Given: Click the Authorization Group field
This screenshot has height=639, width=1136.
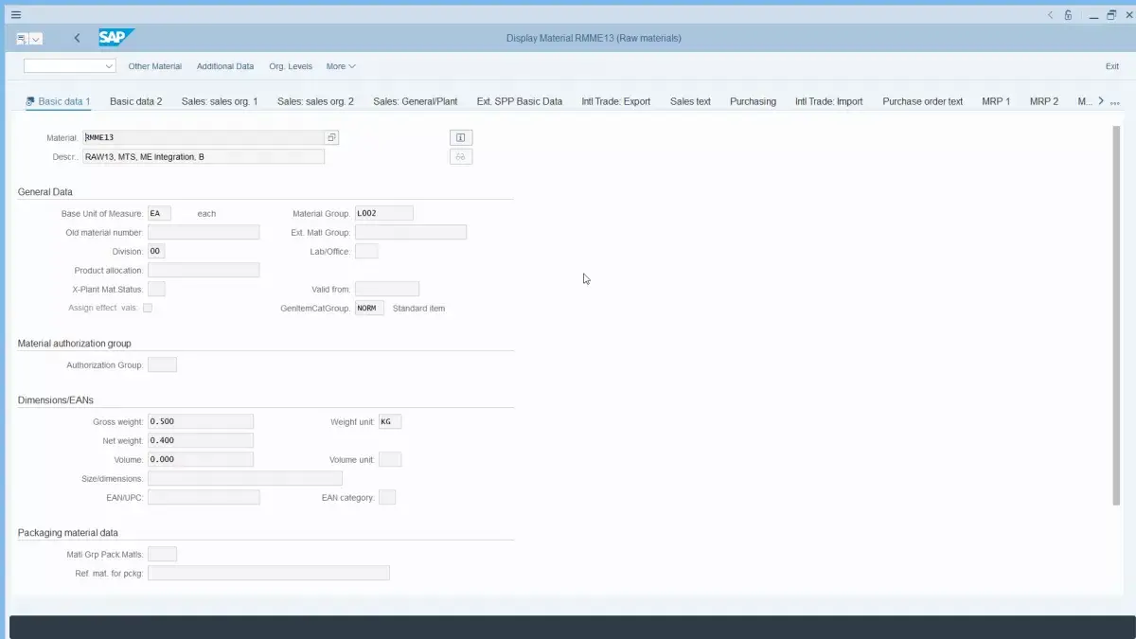Looking at the screenshot, I should (x=162, y=364).
